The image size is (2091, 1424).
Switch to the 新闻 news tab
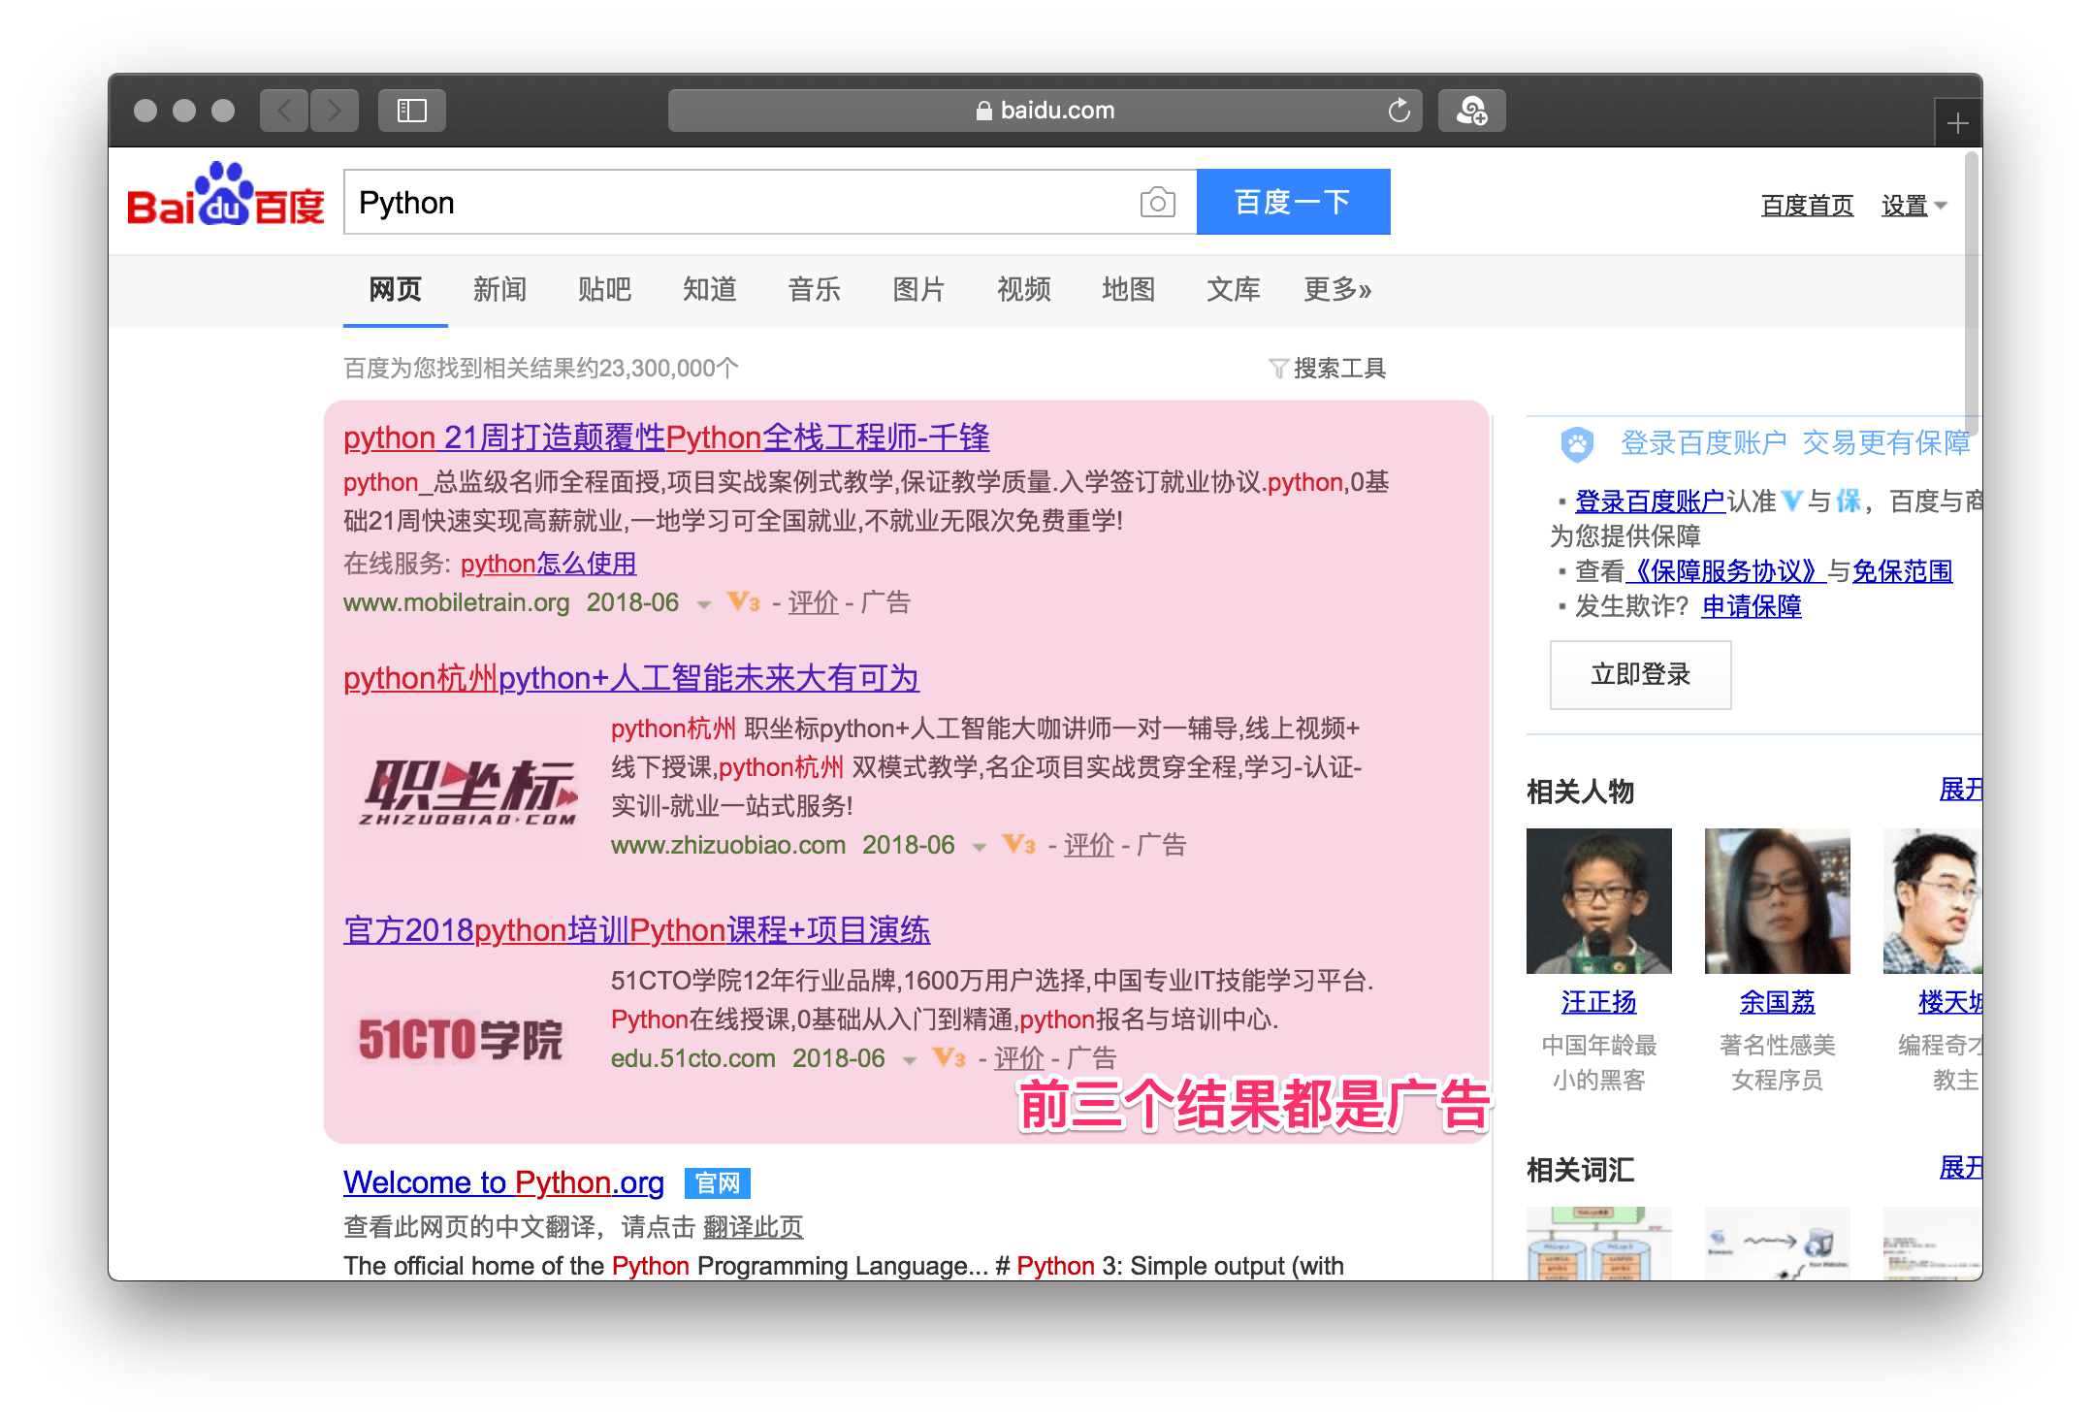click(x=499, y=289)
